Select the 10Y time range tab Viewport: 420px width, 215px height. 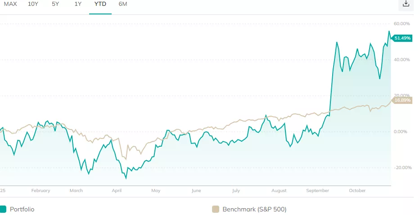[33, 4]
